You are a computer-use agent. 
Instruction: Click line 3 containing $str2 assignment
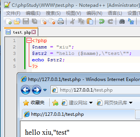pyautogui.click(x=82, y=53)
